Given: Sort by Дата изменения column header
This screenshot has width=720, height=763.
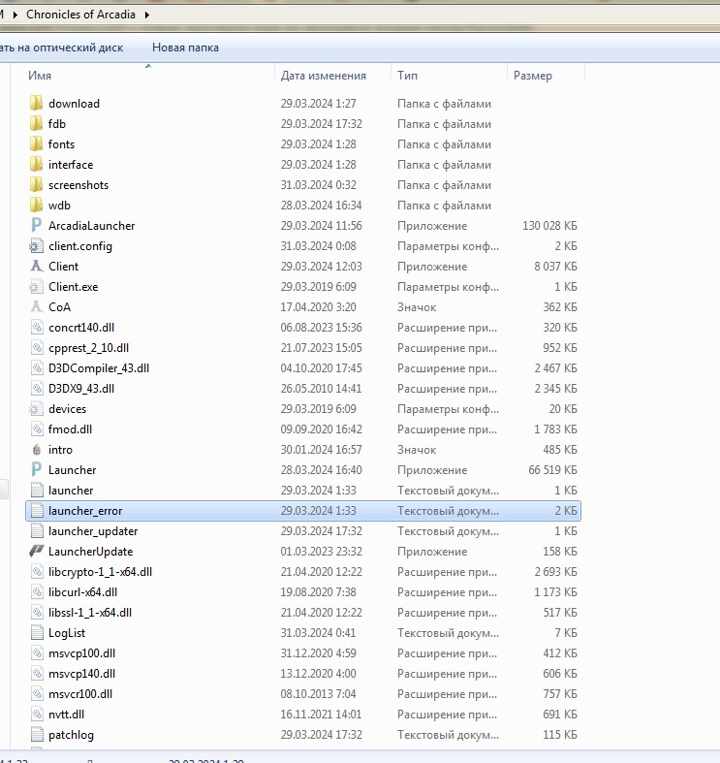Looking at the screenshot, I should click(323, 76).
